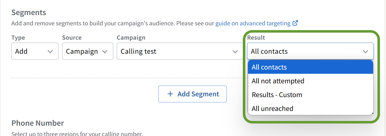Open the Type dropdown showing Add

[35, 51]
